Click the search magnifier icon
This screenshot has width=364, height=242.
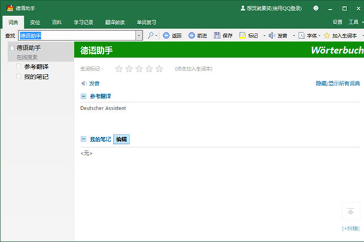tap(151, 36)
